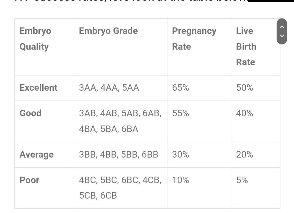The image size is (294, 213).
Task: Click the 3AA, 4AA, 5AA grade cell
Action: [109, 88]
